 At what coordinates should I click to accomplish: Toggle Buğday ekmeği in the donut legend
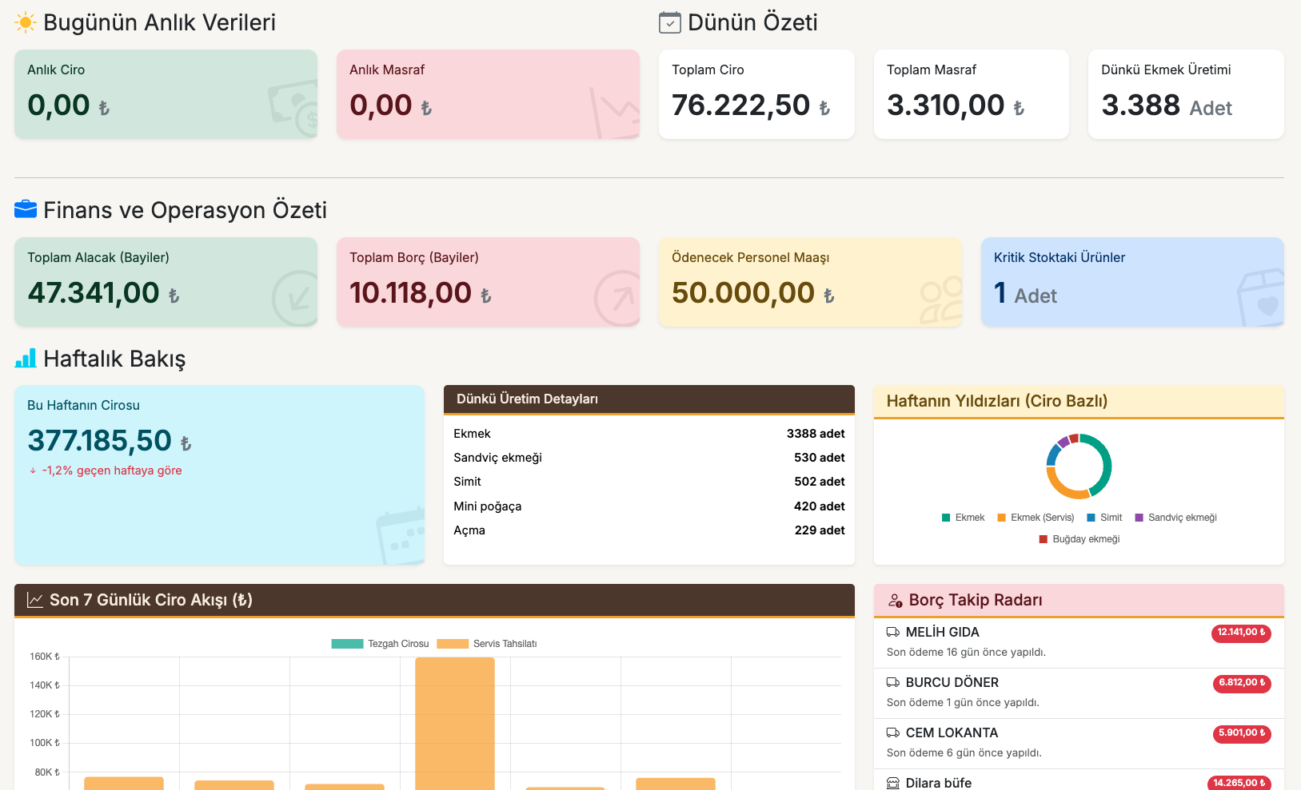pos(1079,539)
